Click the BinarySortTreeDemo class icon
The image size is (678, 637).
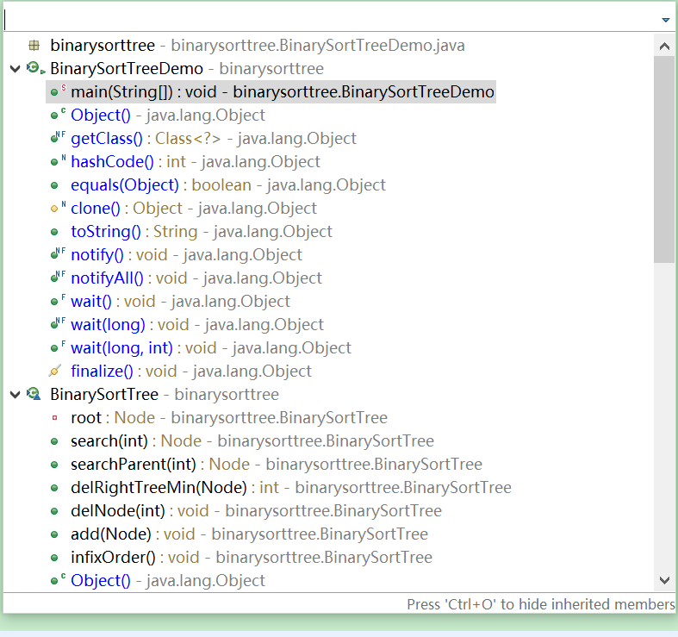35,68
